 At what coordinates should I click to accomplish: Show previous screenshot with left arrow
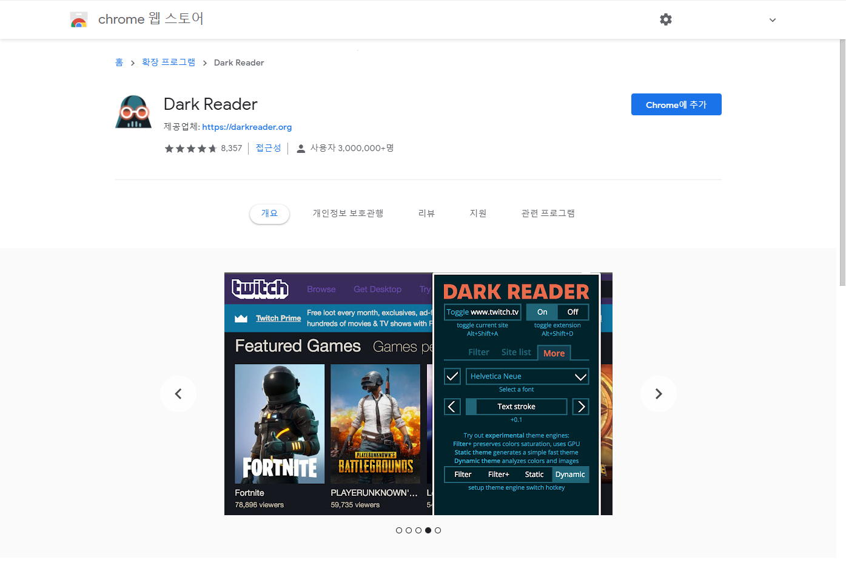click(178, 394)
